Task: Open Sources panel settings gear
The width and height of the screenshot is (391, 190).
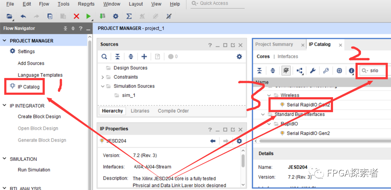Action: point(239,56)
